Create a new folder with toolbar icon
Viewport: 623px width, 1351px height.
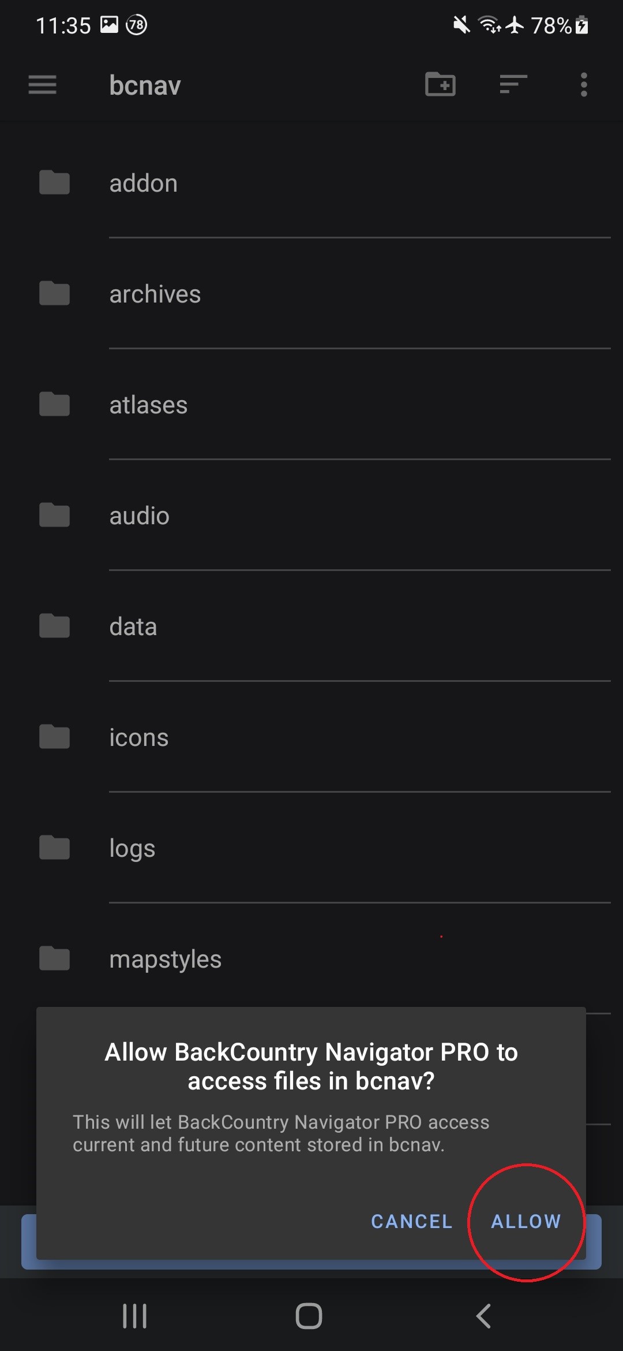[440, 85]
